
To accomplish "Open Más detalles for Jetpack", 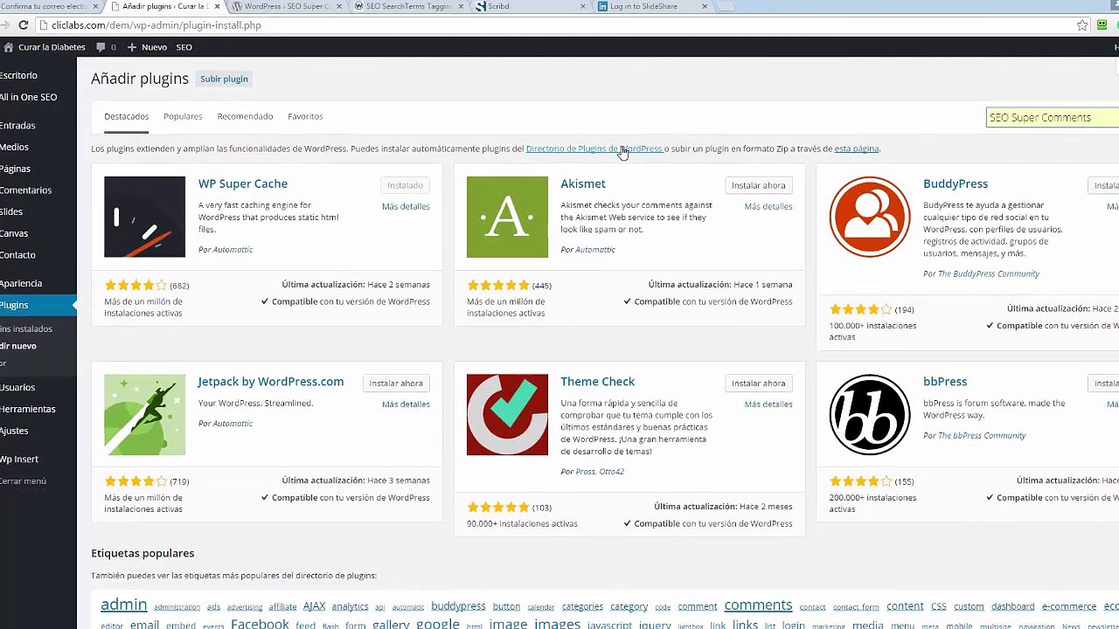I will (x=406, y=404).
